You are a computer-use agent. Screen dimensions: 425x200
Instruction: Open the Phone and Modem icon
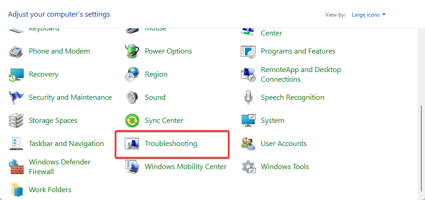(x=16, y=51)
